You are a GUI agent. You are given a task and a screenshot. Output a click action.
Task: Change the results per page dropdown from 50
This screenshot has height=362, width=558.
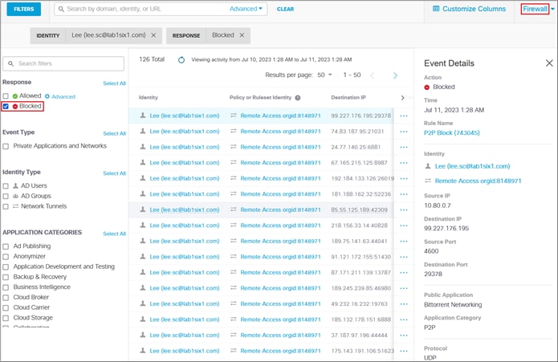pyautogui.click(x=324, y=75)
